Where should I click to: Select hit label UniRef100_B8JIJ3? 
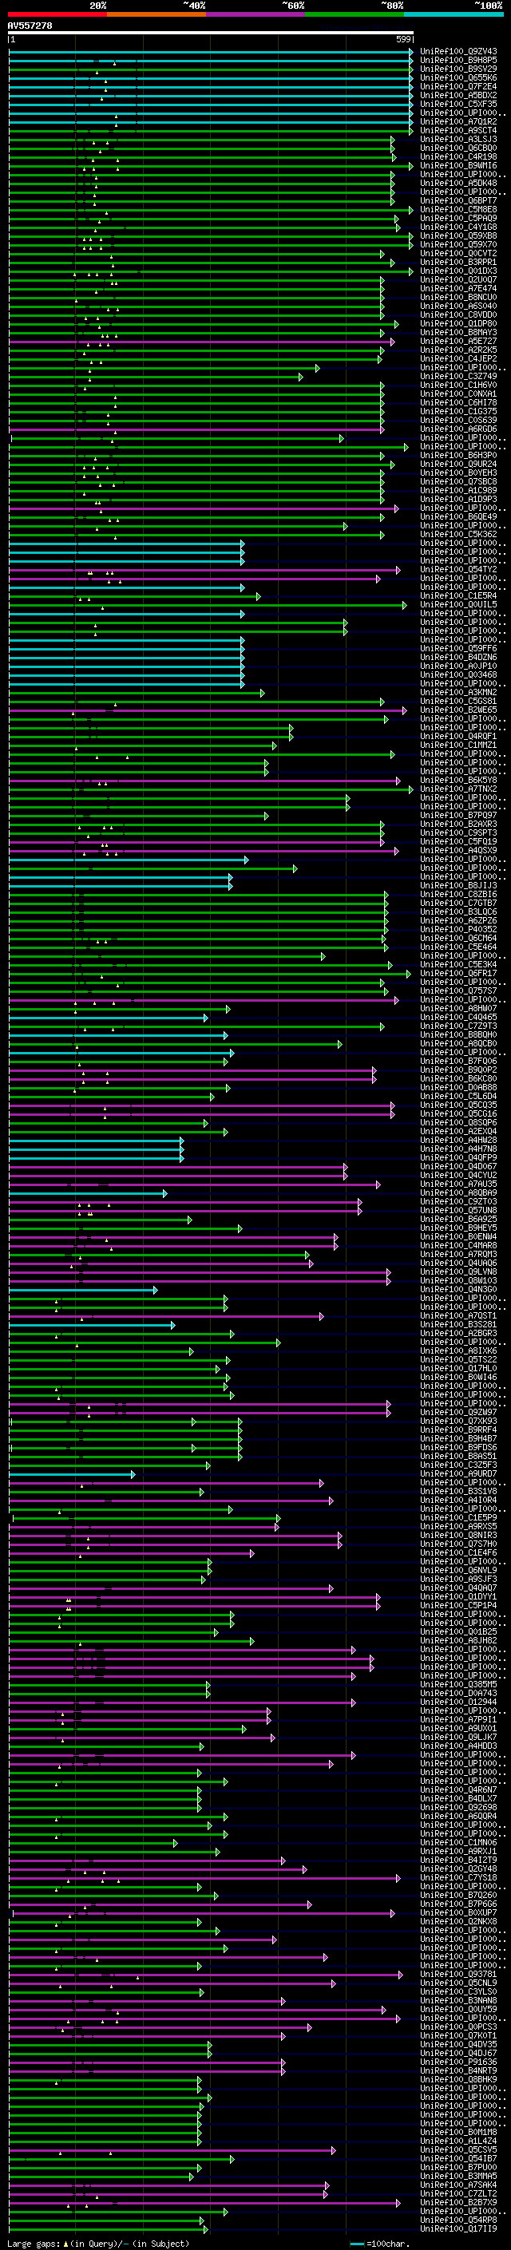pyautogui.click(x=458, y=886)
